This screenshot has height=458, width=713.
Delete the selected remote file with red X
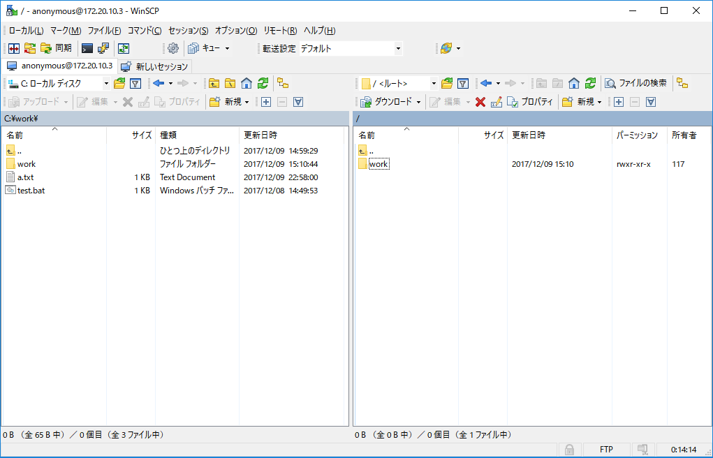tap(480, 102)
